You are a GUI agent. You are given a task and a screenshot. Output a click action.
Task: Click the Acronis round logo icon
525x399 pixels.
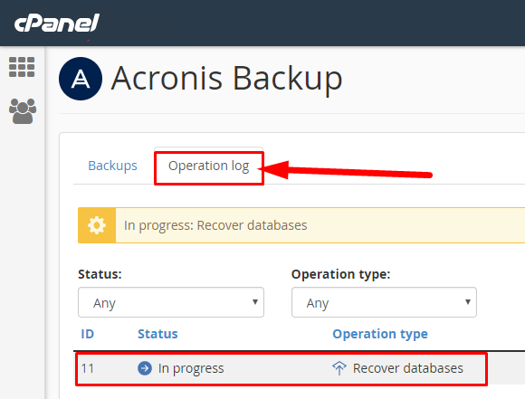81,79
